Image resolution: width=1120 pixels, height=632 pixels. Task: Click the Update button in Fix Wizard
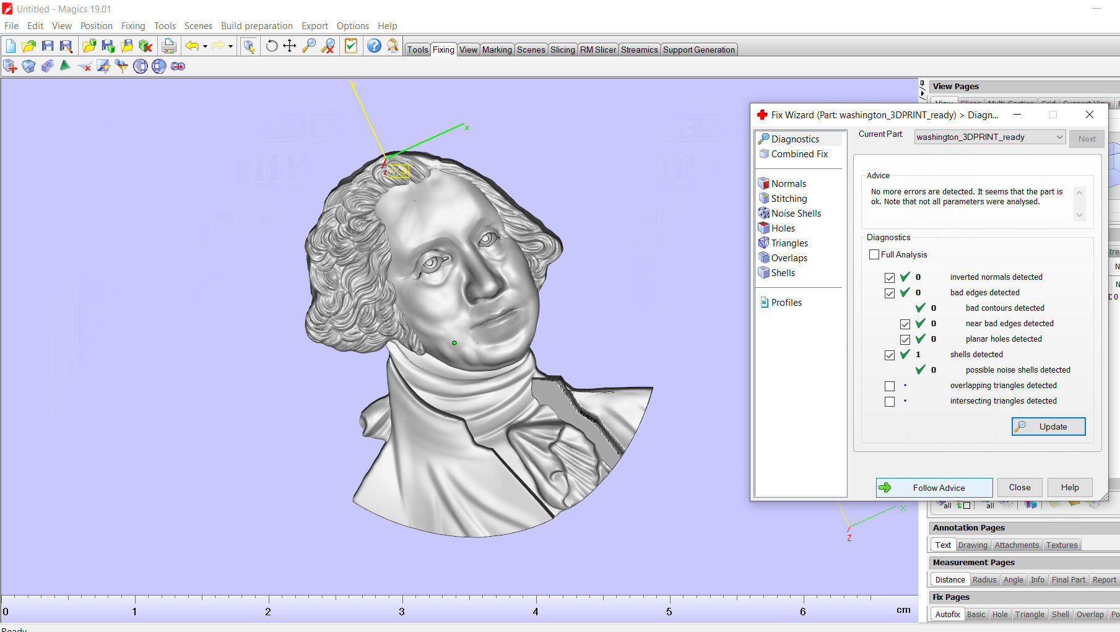coord(1049,426)
